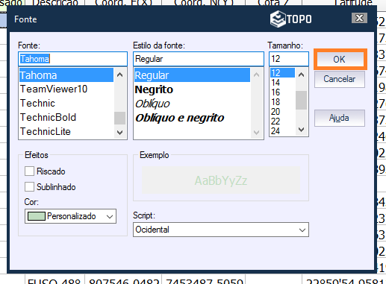
Task: Select font size 14
Action: click(282, 83)
